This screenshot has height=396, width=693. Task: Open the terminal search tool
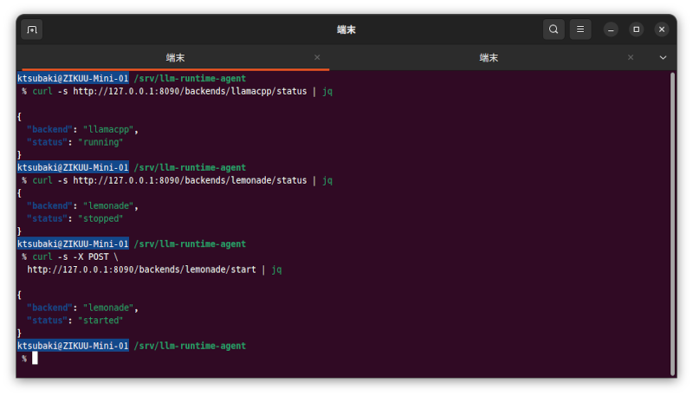[x=554, y=29]
